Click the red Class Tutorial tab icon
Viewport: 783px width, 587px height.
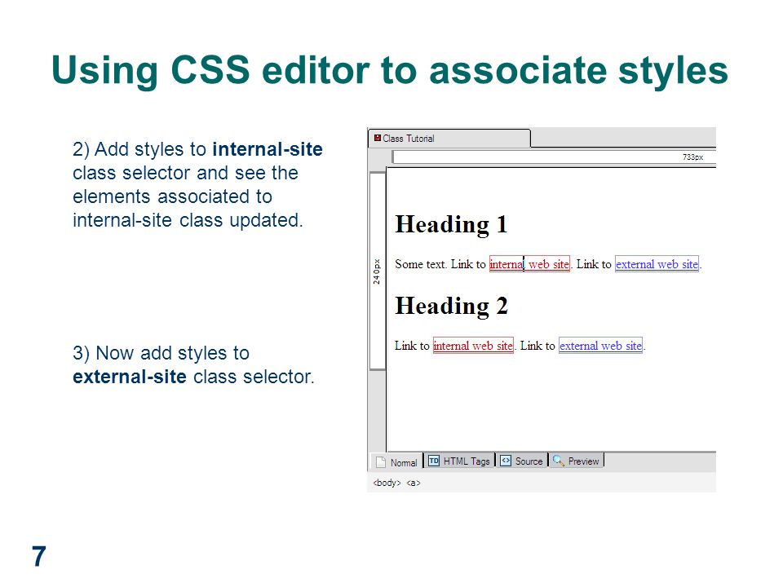[x=378, y=139]
